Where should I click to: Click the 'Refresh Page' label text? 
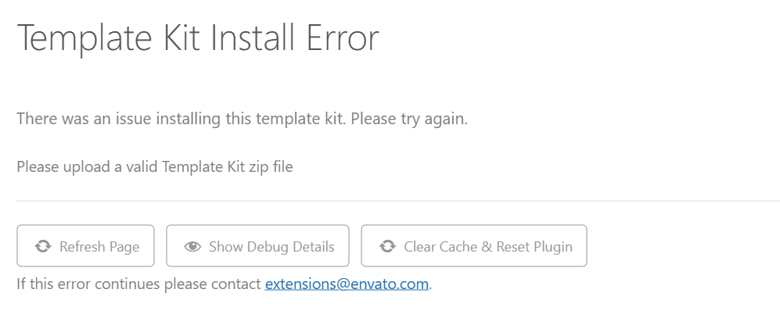click(x=99, y=247)
